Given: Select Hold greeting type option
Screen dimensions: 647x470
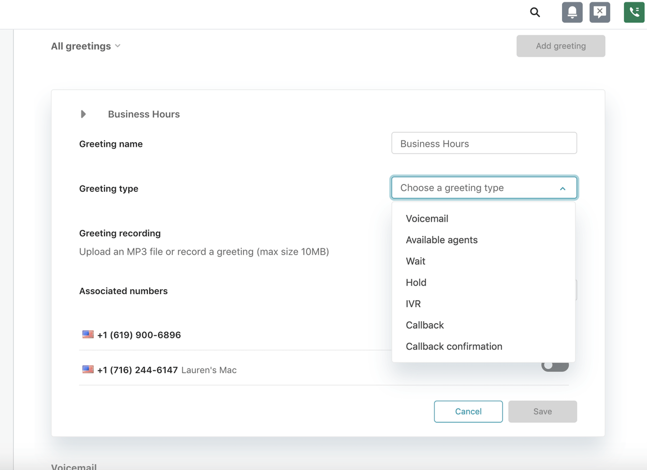Looking at the screenshot, I should (x=416, y=282).
